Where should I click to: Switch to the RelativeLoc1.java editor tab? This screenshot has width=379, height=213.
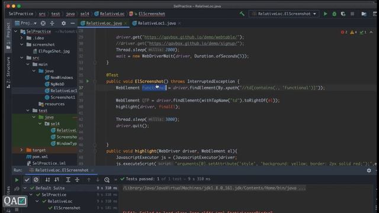coord(157,23)
